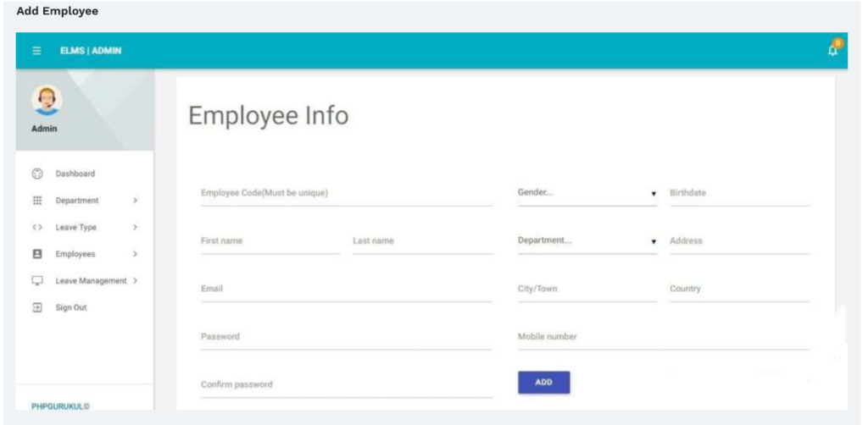The height and width of the screenshot is (425, 868).
Task: Click the Admin avatar image
Action: pyautogui.click(x=47, y=100)
